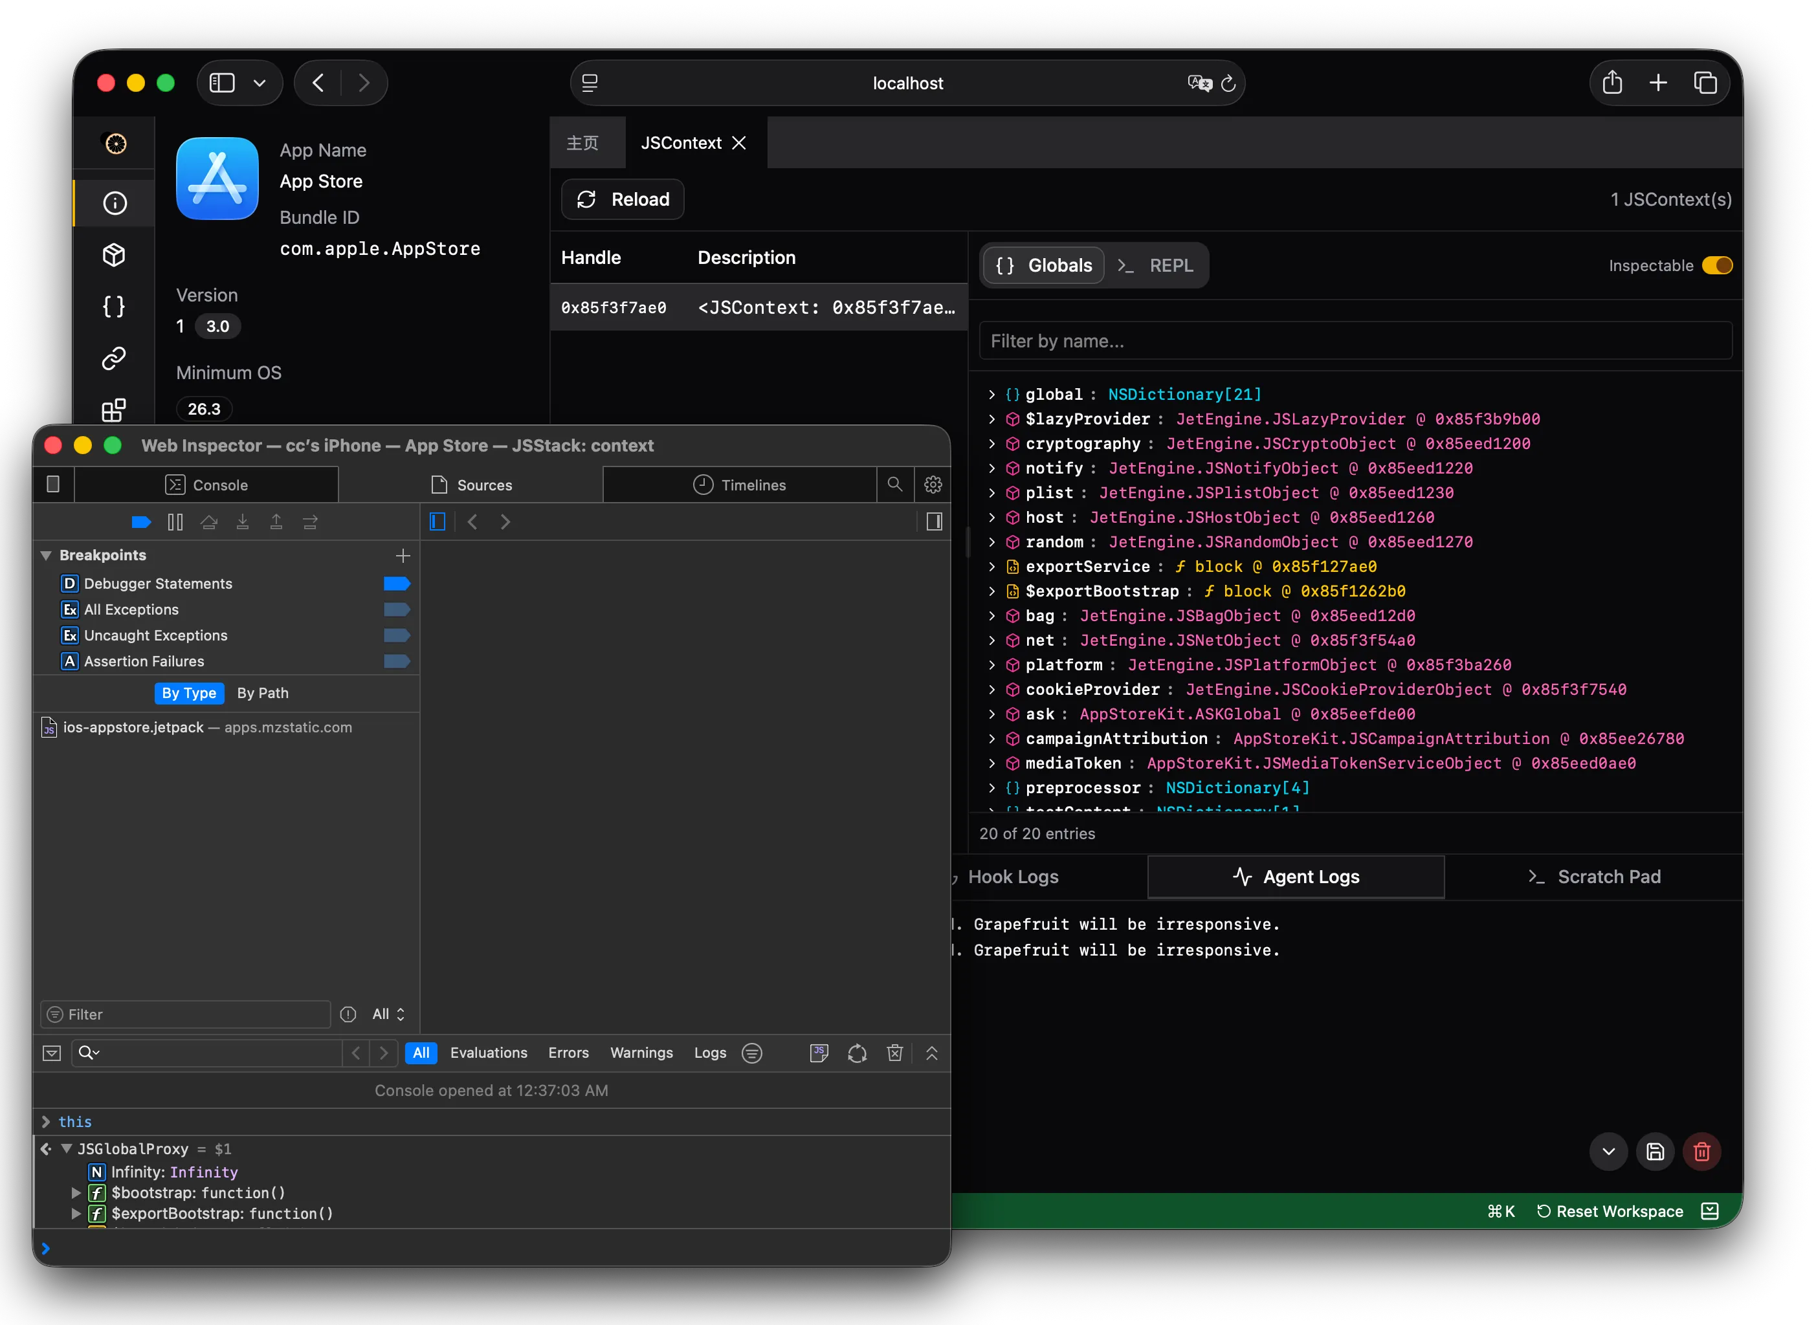1816x1325 pixels.
Task: Open the curly braces sidebar panel
Action: coord(114,307)
